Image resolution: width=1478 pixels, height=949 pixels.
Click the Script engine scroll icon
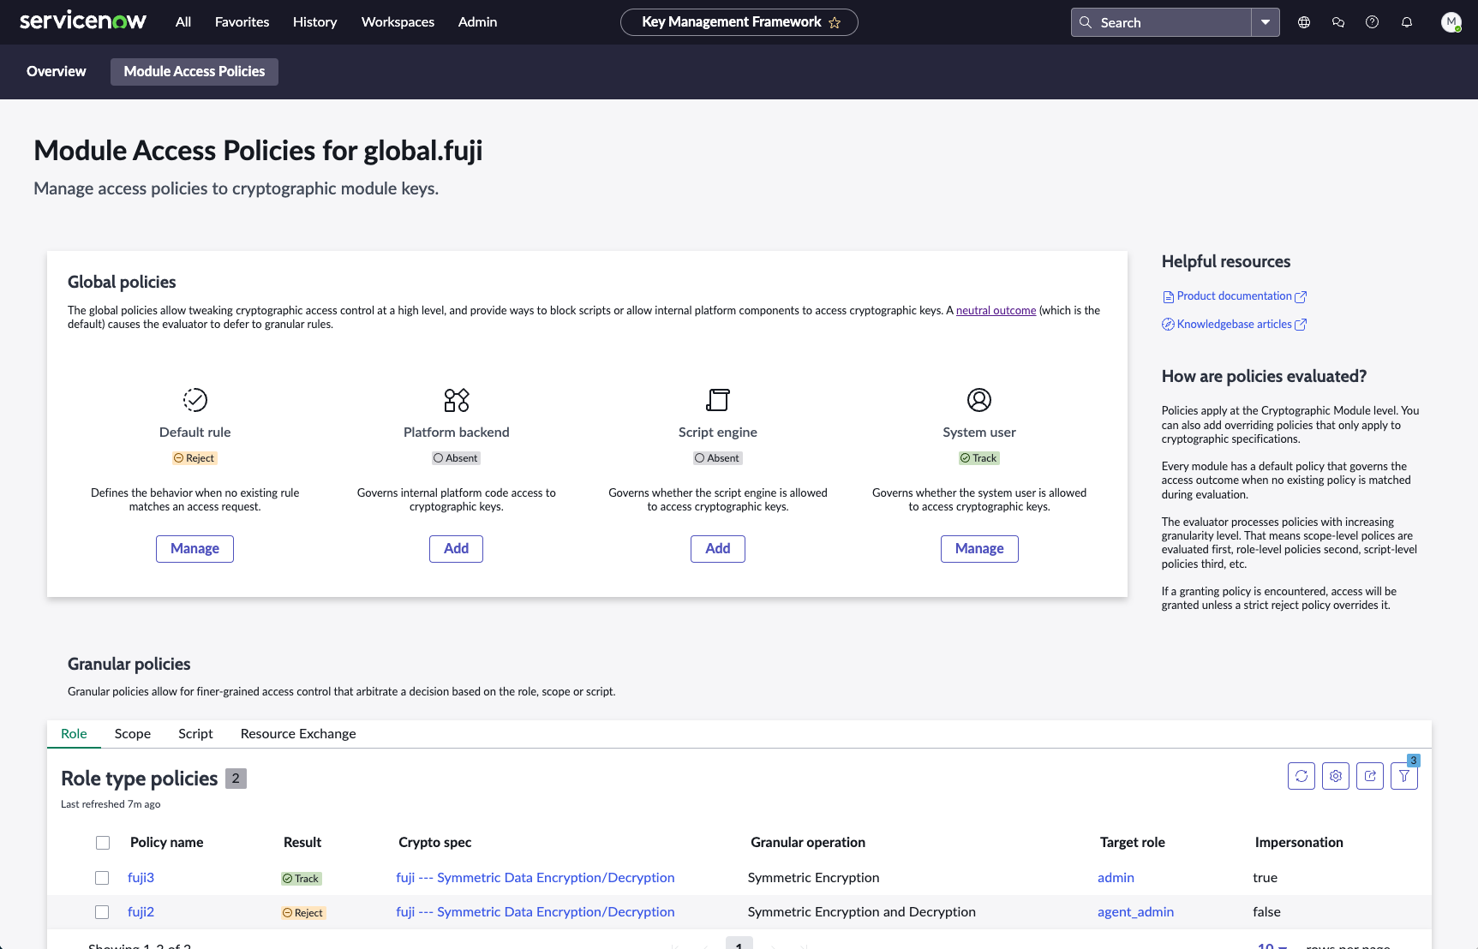pos(718,400)
